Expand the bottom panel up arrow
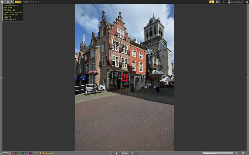Image resolution: width=249 pixels, height=155 pixels. pyautogui.click(x=2, y=153)
